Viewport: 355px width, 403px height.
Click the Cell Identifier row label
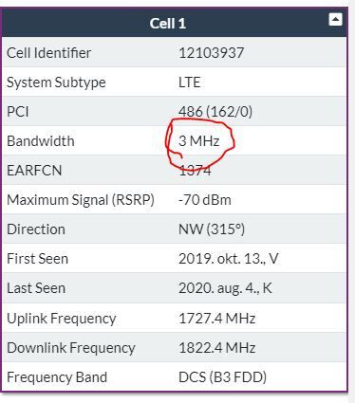point(48,53)
